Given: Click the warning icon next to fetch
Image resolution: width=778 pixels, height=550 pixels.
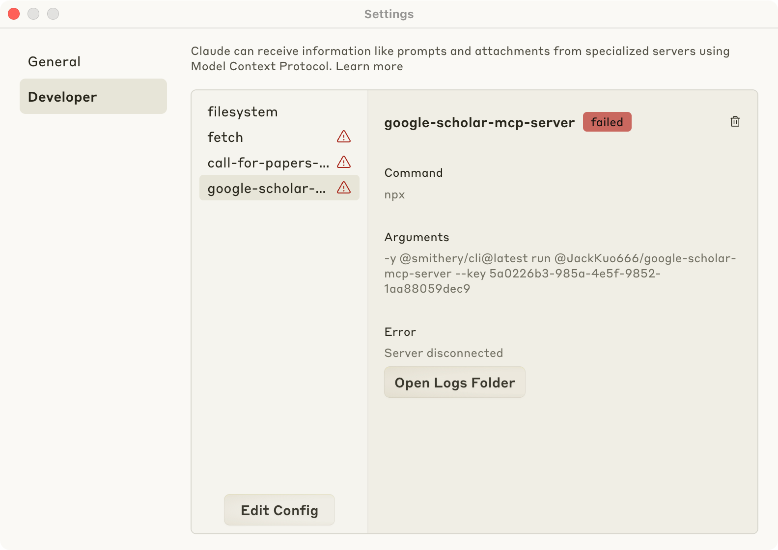Looking at the screenshot, I should (344, 137).
